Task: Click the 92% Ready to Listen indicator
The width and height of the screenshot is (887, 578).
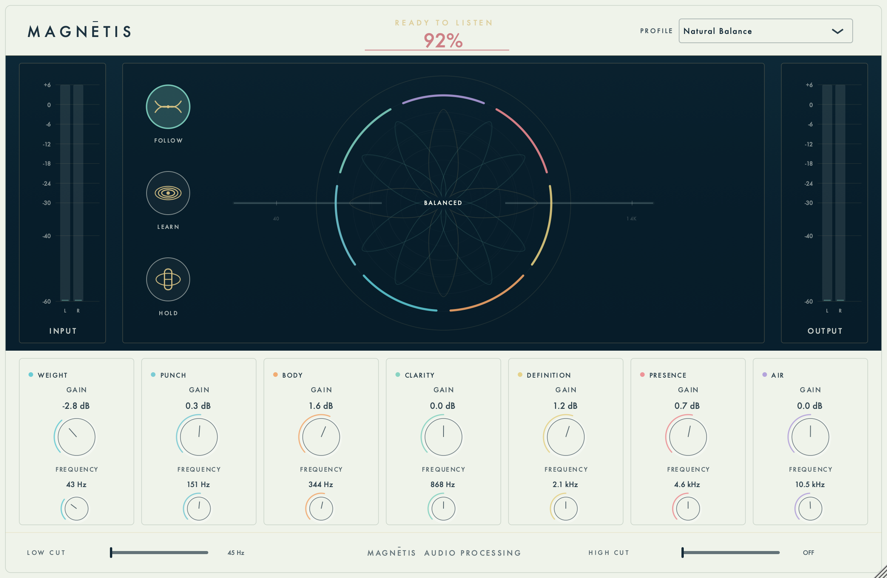Action: click(443, 40)
